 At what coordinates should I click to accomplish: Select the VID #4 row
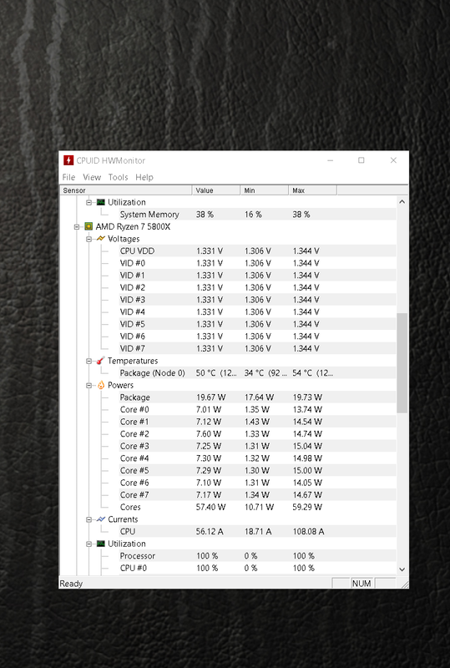(x=257, y=311)
